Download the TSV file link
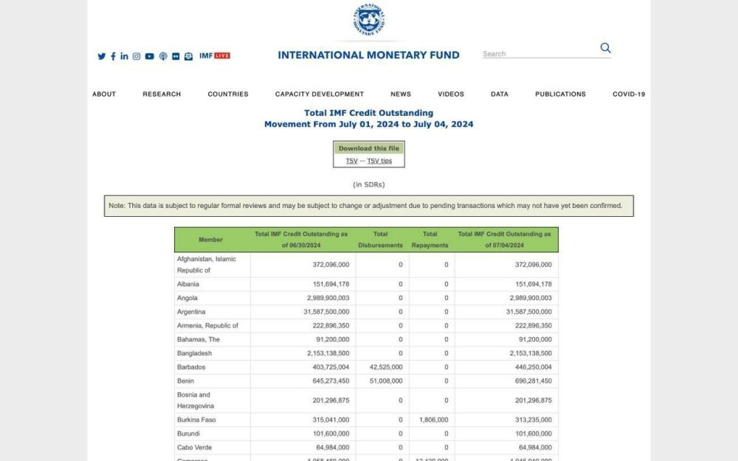This screenshot has height=461, width=738. [351, 161]
